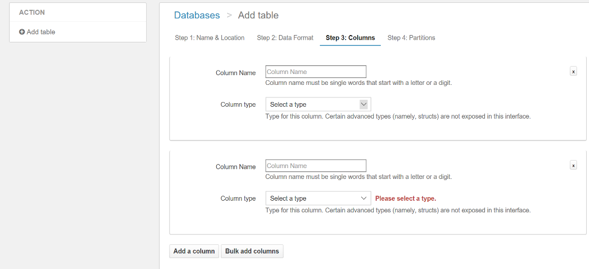Screen dimensions: 589x269
Task: Go back to the Databases breadcrumb link
Action: [x=197, y=15]
